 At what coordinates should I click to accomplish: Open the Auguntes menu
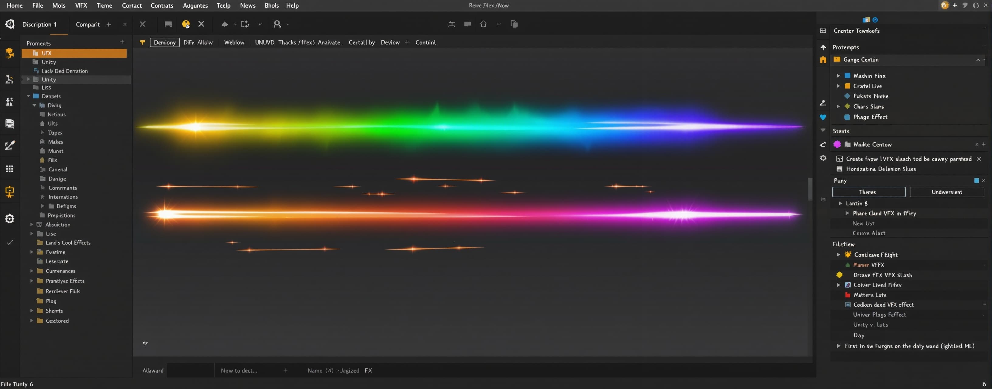click(x=195, y=5)
